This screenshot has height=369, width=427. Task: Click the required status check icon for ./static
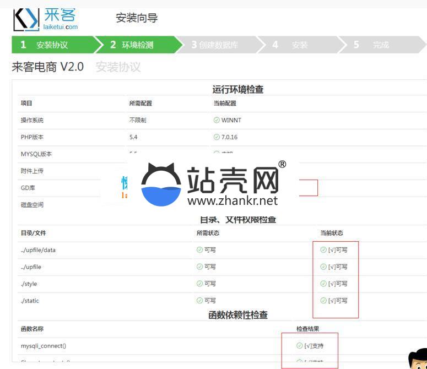200,301
